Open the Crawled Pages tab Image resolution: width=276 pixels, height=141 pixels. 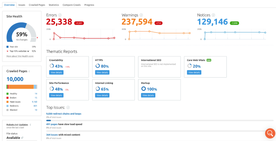[37, 5]
